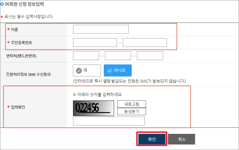Select 아니오 for SMS 수신동의
Screen dimensions: 239x150
tap(118, 71)
